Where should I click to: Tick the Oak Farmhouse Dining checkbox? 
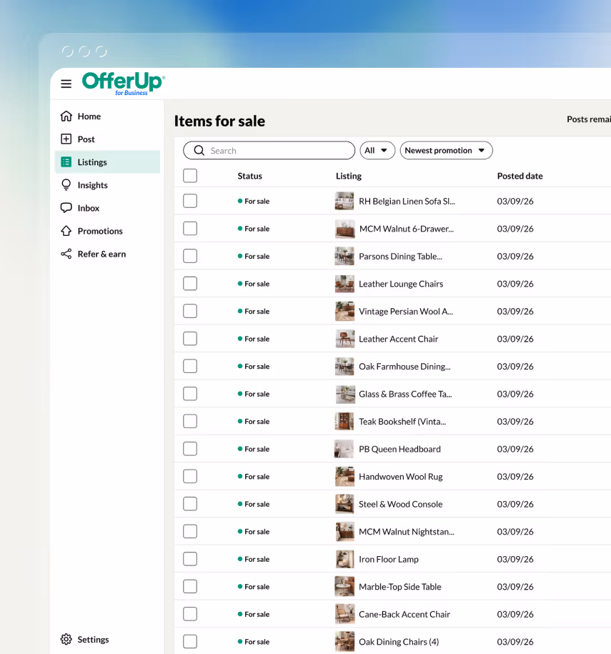coord(190,366)
